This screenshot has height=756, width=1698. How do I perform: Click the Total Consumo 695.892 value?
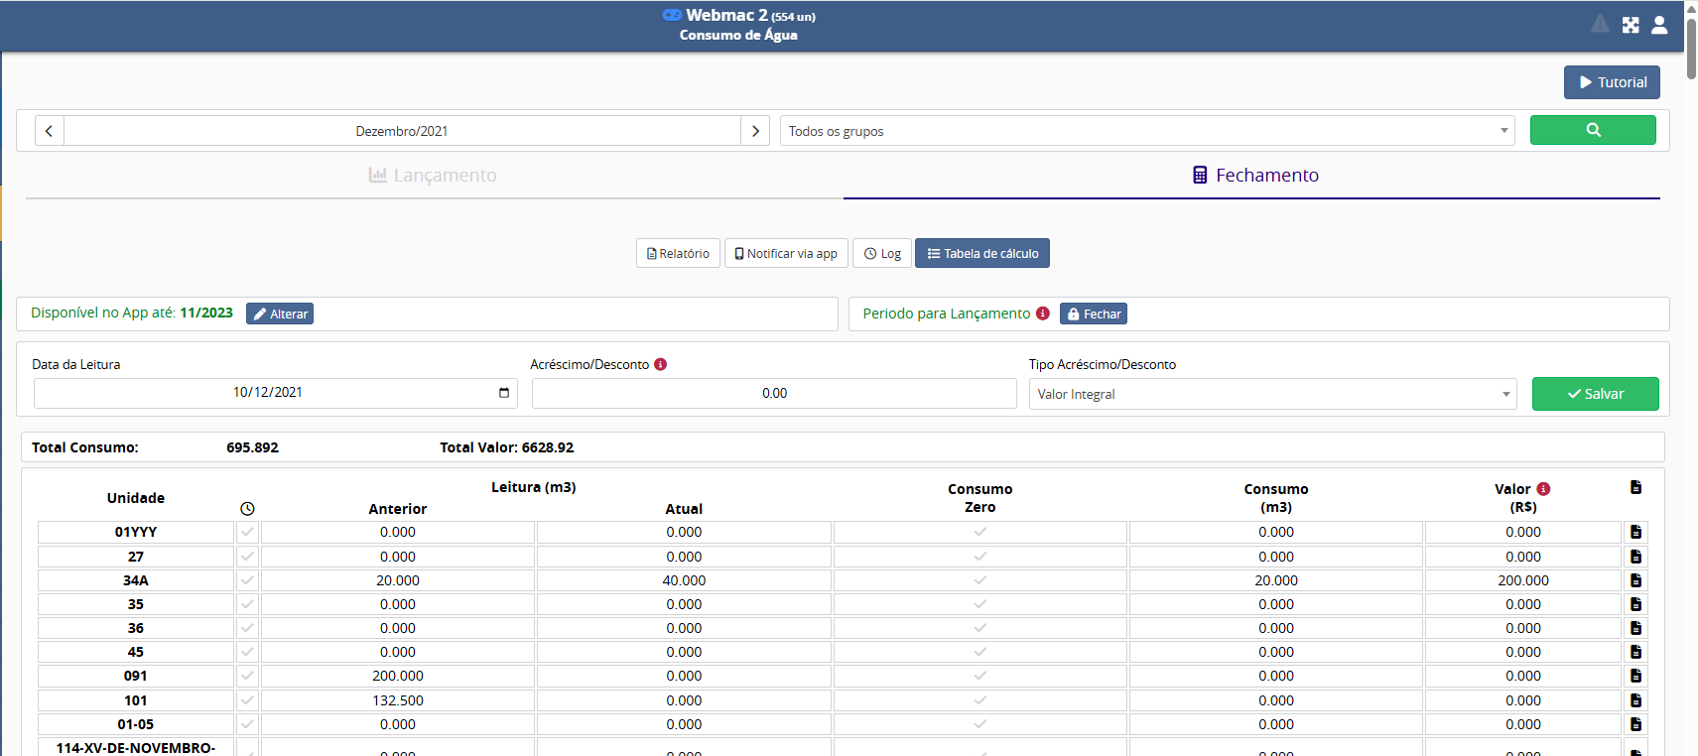click(x=252, y=447)
